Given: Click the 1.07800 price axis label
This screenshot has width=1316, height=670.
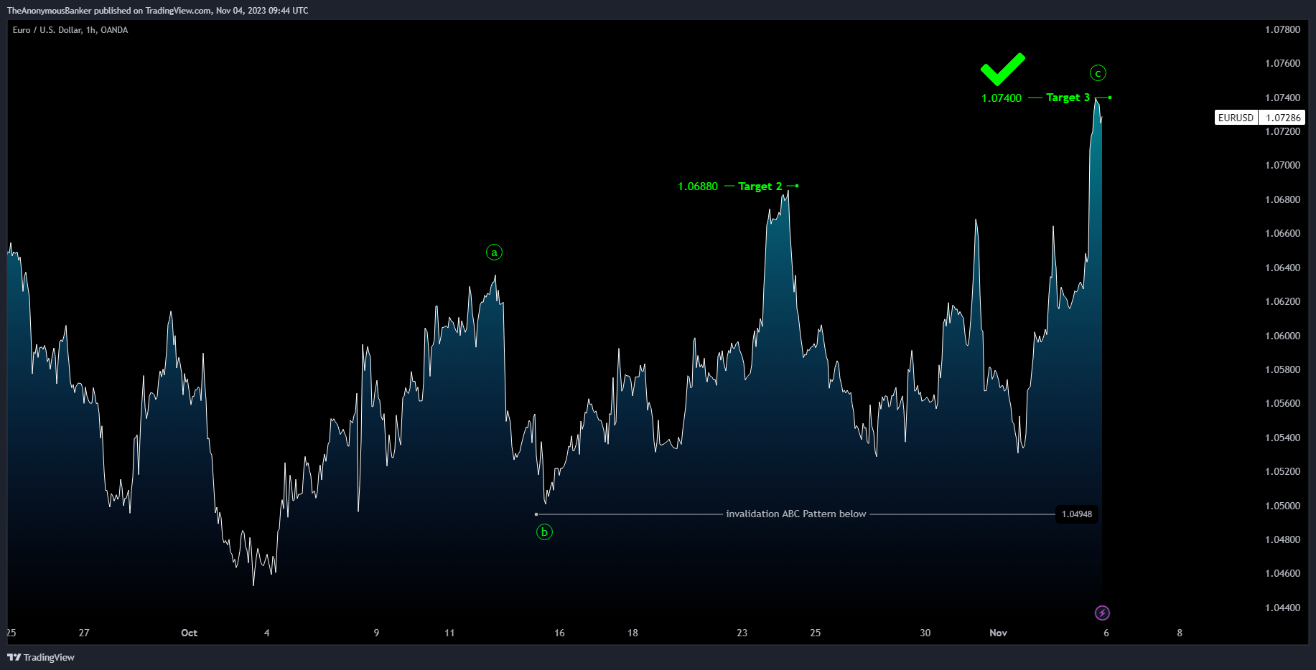Looking at the screenshot, I should click(x=1282, y=29).
